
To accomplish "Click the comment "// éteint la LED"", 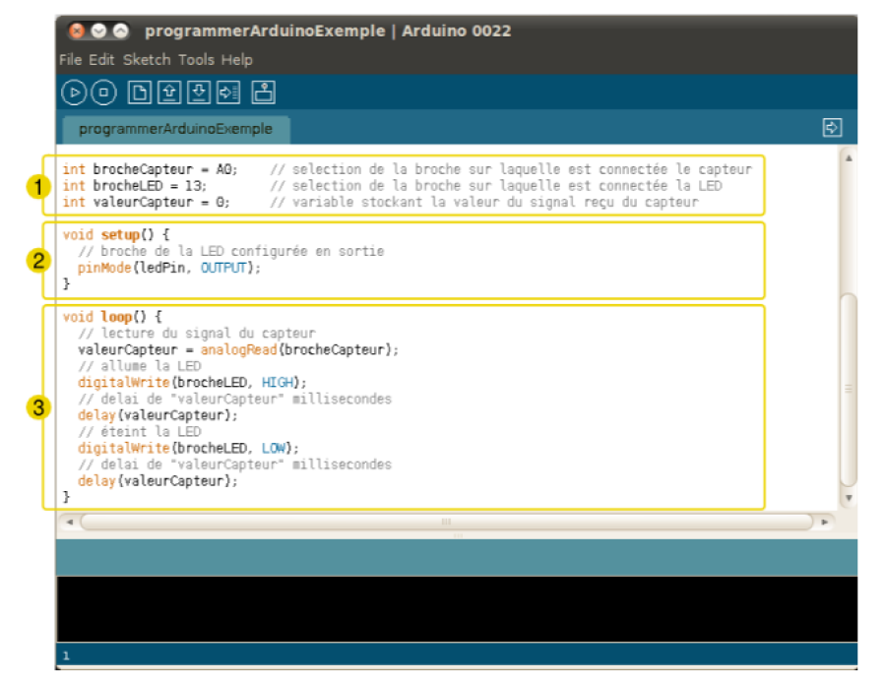I will click(x=140, y=431).
